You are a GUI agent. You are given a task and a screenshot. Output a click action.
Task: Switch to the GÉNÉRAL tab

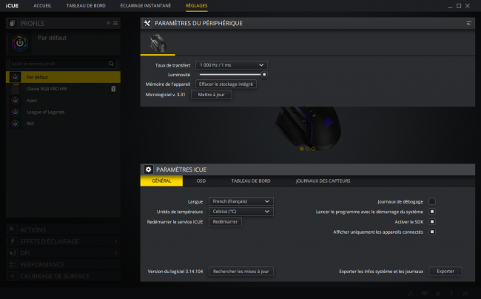[x=161, y=181]
